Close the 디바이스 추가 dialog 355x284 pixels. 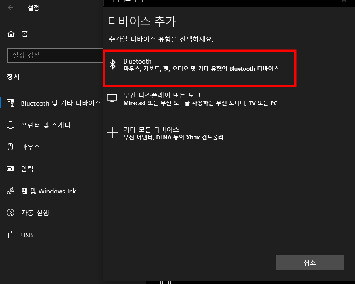coord(344,1)
